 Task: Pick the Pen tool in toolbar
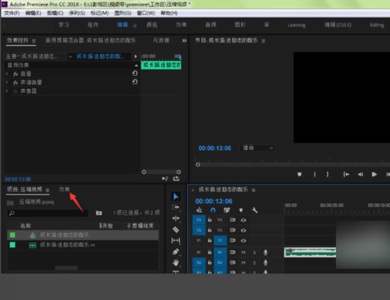(175, 251)
